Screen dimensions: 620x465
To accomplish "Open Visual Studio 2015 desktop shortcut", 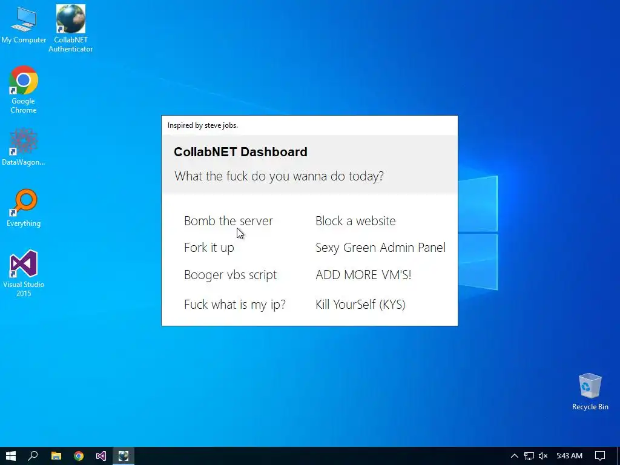I will click(x=24, y=273).
